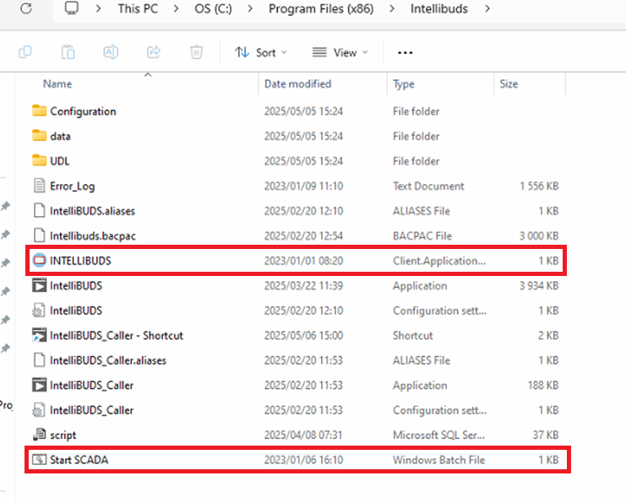Screen dimensions: 626x503
Task: Select the IntelliBUDS_Caller - Shortcut icon
Action: (39, 335)
